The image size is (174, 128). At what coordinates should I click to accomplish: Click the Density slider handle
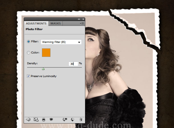(43, 69)
